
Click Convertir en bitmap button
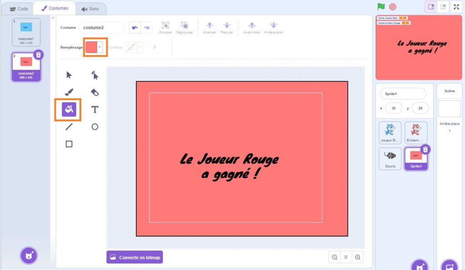[x=134, y=257]
